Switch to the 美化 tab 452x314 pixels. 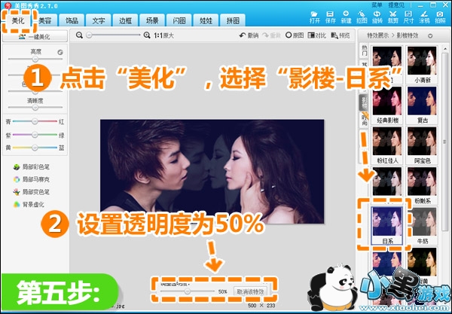click(x=18, y=20)
